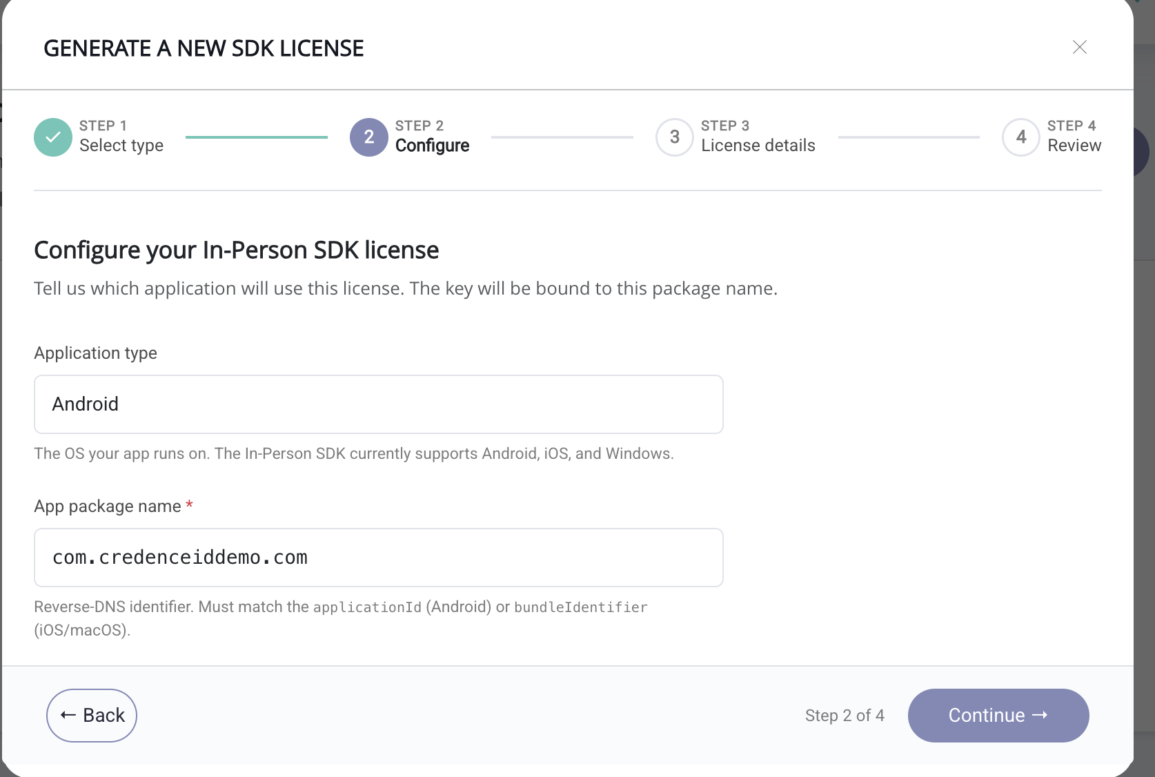
Task: Open the Configure step label
Action: pyautogui.click(x=433, y=146)
